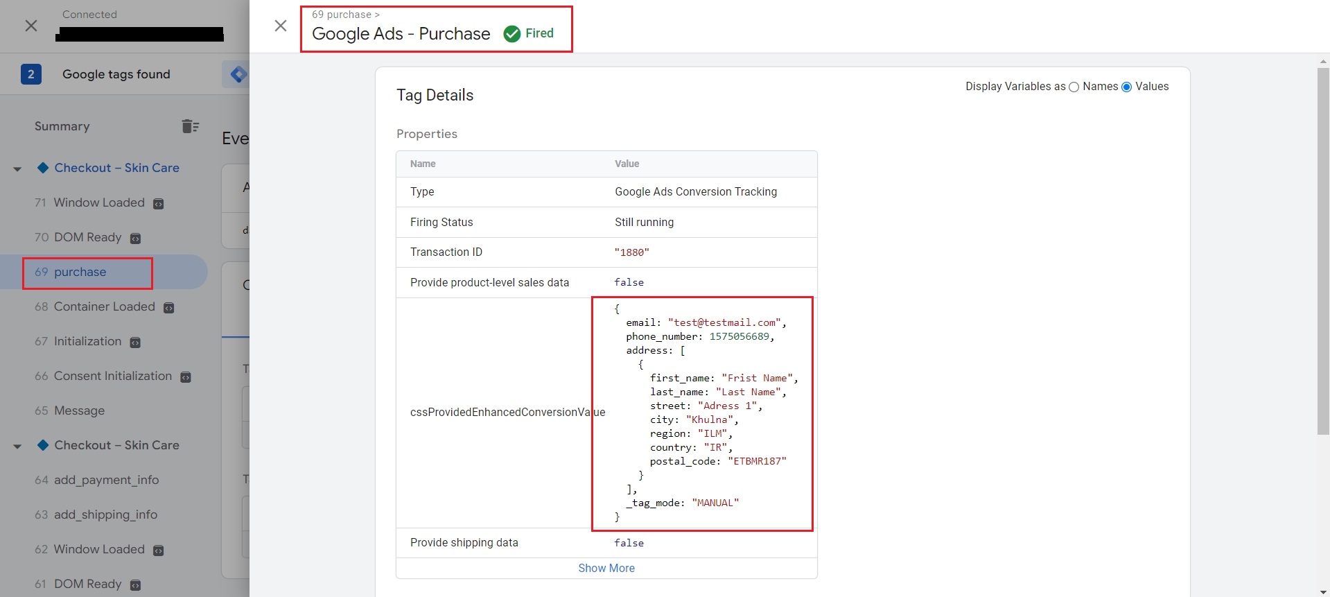This screenshot has width=1330, height=597.
Task: Click the Connected status label
Action: coord(89,15)
